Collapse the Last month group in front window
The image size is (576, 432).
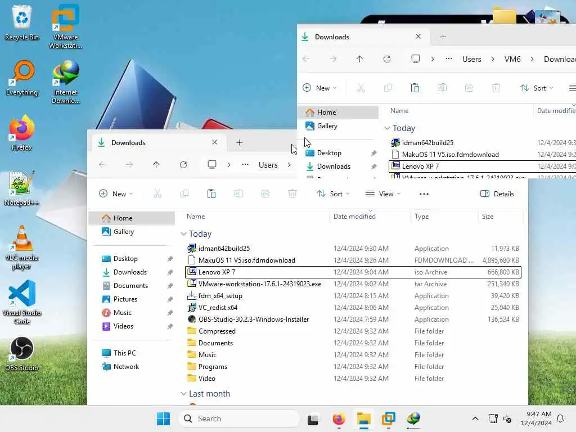tap(184, 394)
